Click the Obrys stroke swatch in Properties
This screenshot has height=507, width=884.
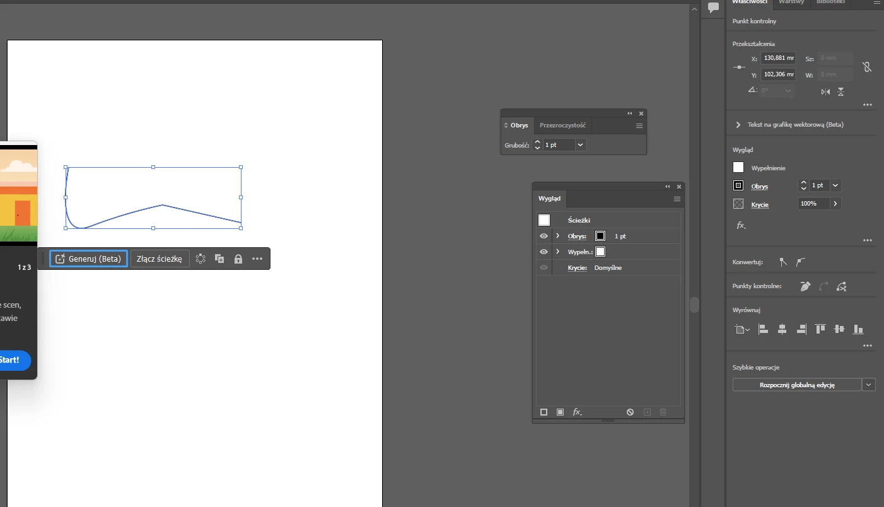pyautogui.click(x=738, y=186)
